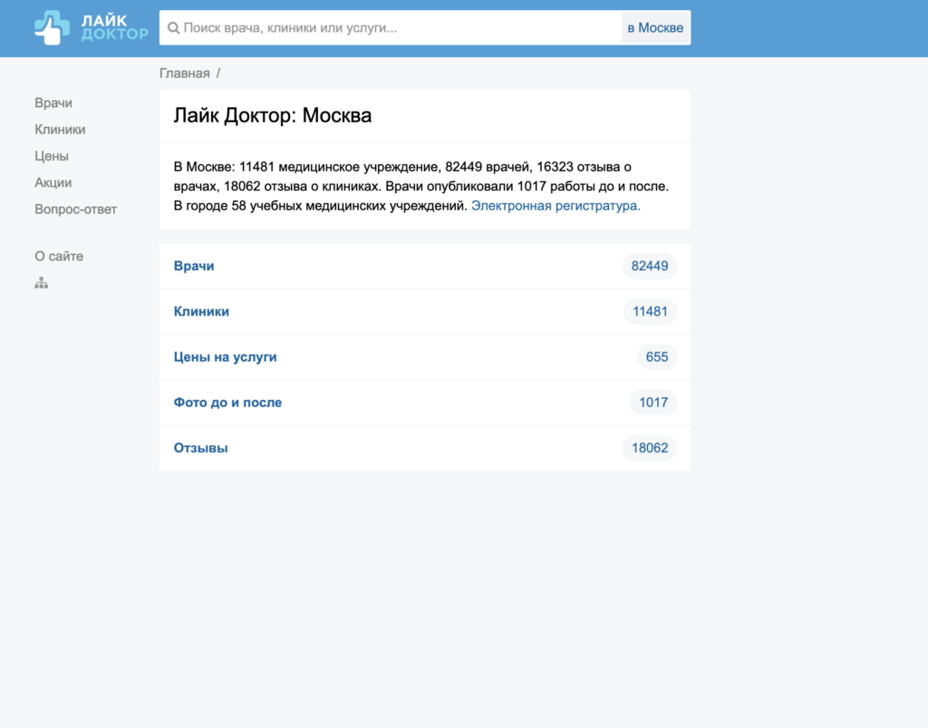
Task: Open 'Клиники' in the left sidebar
Action: (x=60, y=130)
